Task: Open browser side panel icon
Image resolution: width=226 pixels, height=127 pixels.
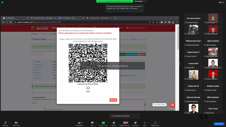Action: click(169, 22)
